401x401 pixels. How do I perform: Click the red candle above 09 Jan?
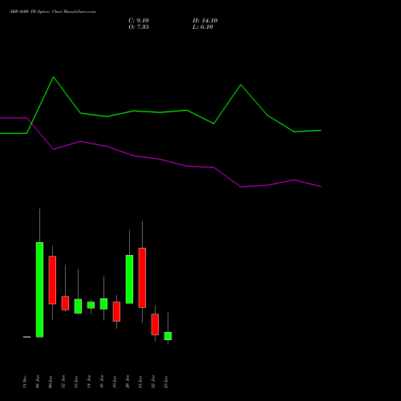tap(52, 280)
